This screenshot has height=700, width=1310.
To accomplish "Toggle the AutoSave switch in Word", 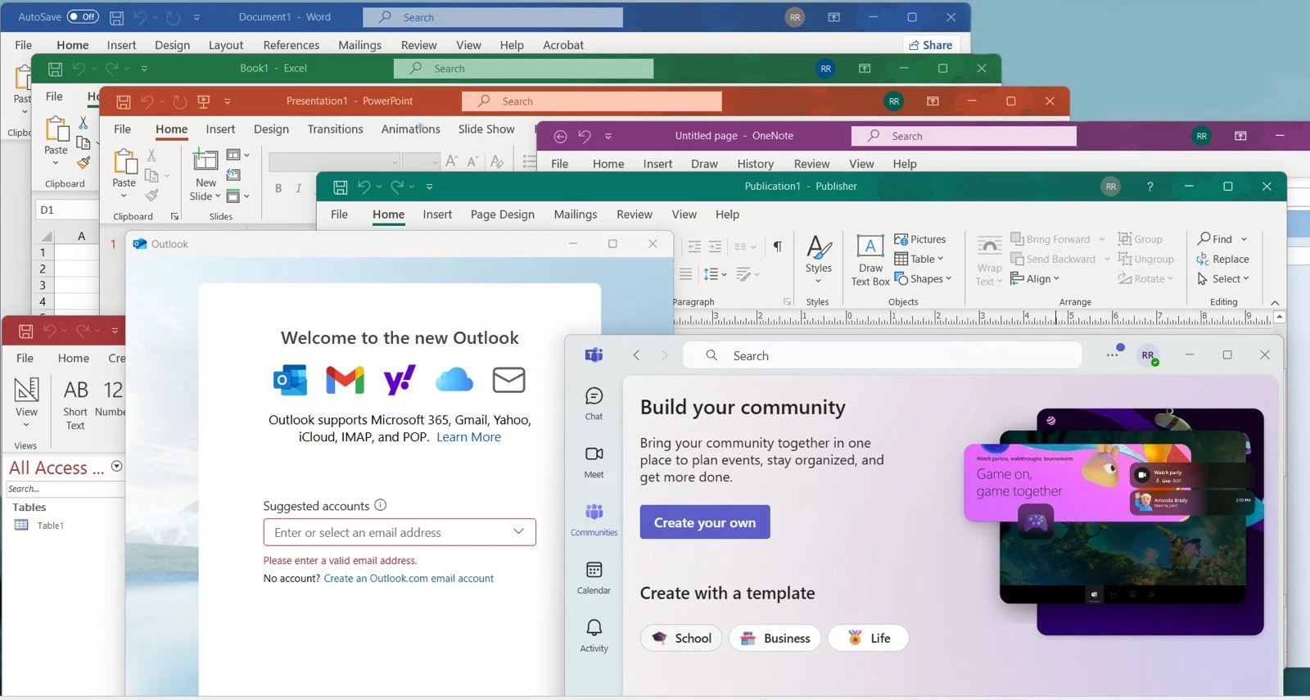I will pos(83,16).
